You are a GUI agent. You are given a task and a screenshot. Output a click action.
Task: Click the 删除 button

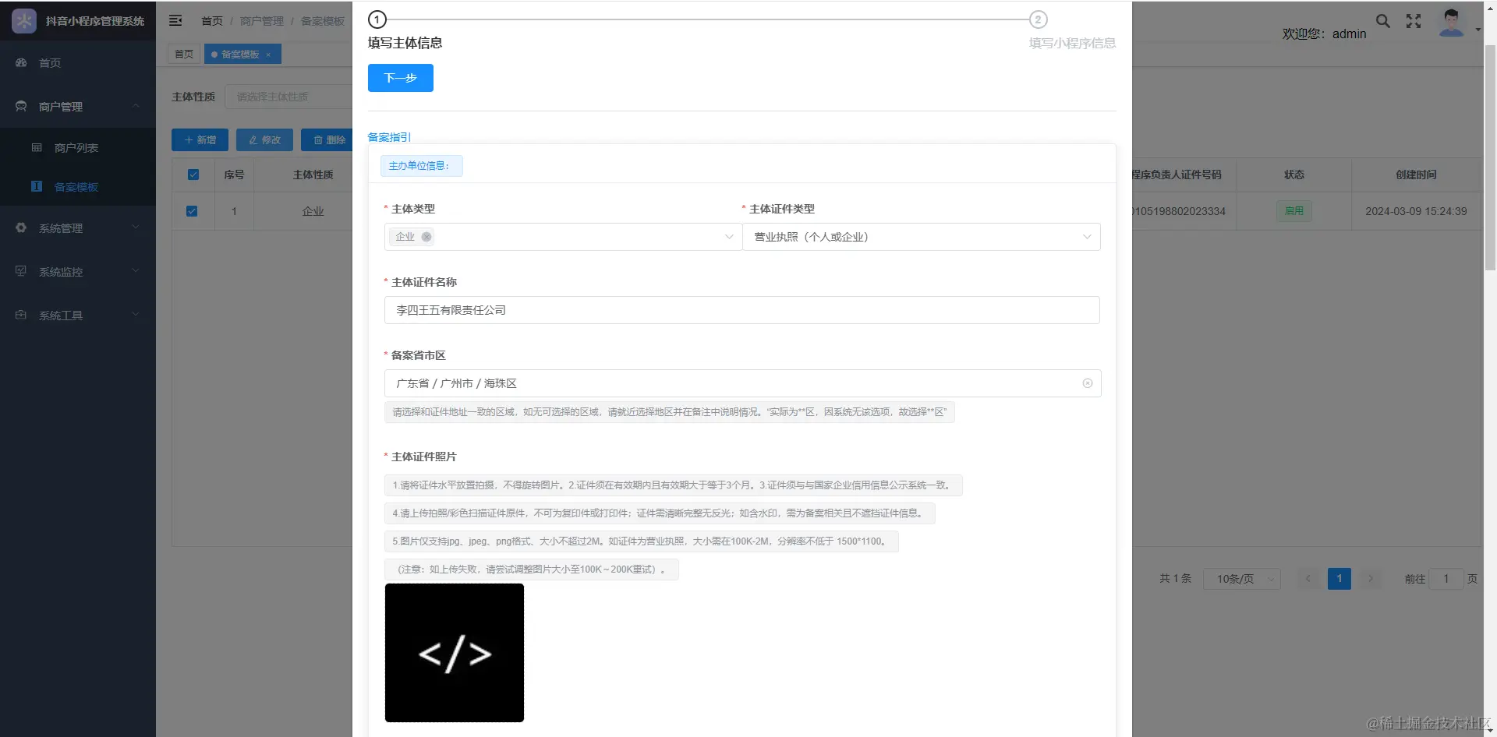click(328, 139)
